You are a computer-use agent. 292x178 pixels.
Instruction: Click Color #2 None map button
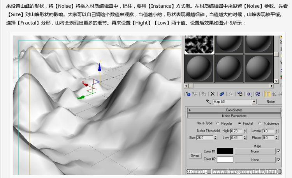[x=255, y=160]
